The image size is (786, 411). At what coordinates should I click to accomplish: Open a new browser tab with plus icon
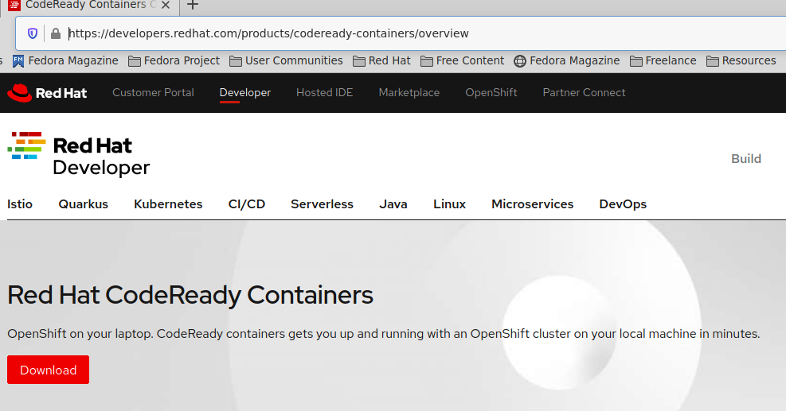pos(193,5)
